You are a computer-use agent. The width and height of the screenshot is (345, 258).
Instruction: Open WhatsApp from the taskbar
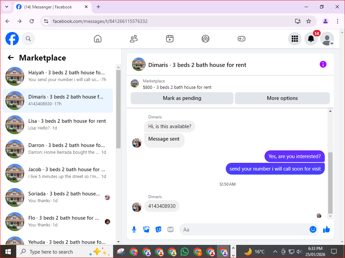[185, 252]
